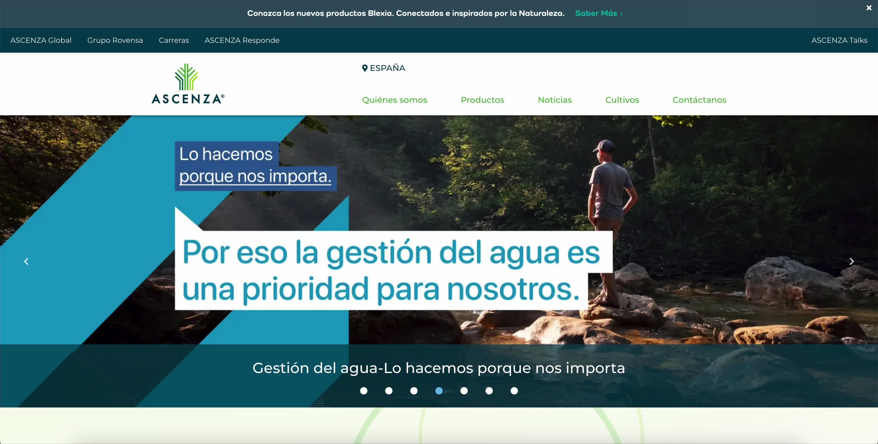Click the Grupo Rovensa link
Screen dimensions: 878x444
pyautogui.click(x=115, y=40)
